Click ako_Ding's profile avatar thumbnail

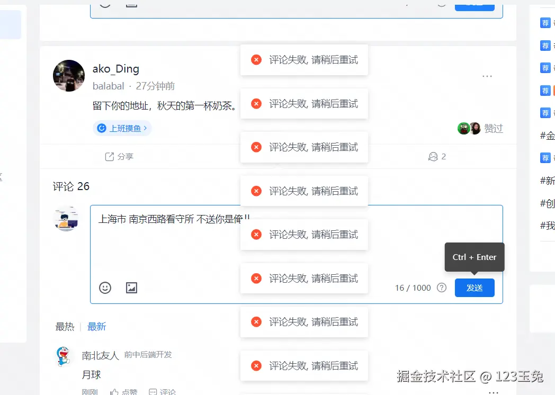point(68,76)
